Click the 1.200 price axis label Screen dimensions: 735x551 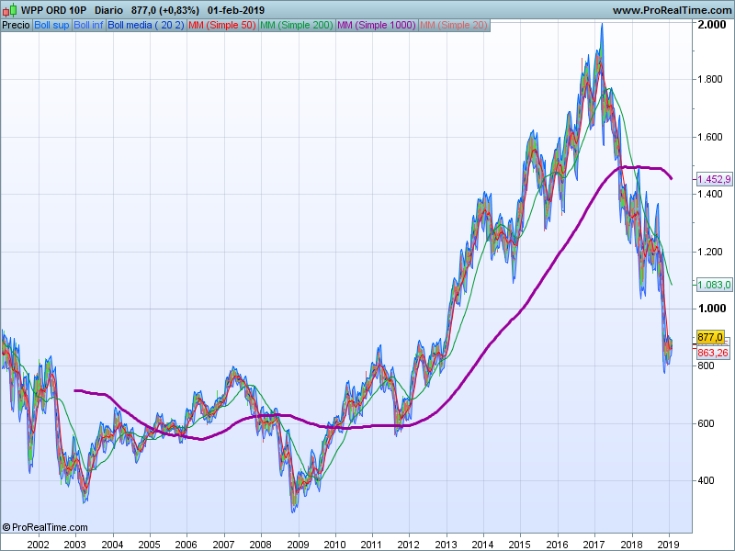coord(710,252)
